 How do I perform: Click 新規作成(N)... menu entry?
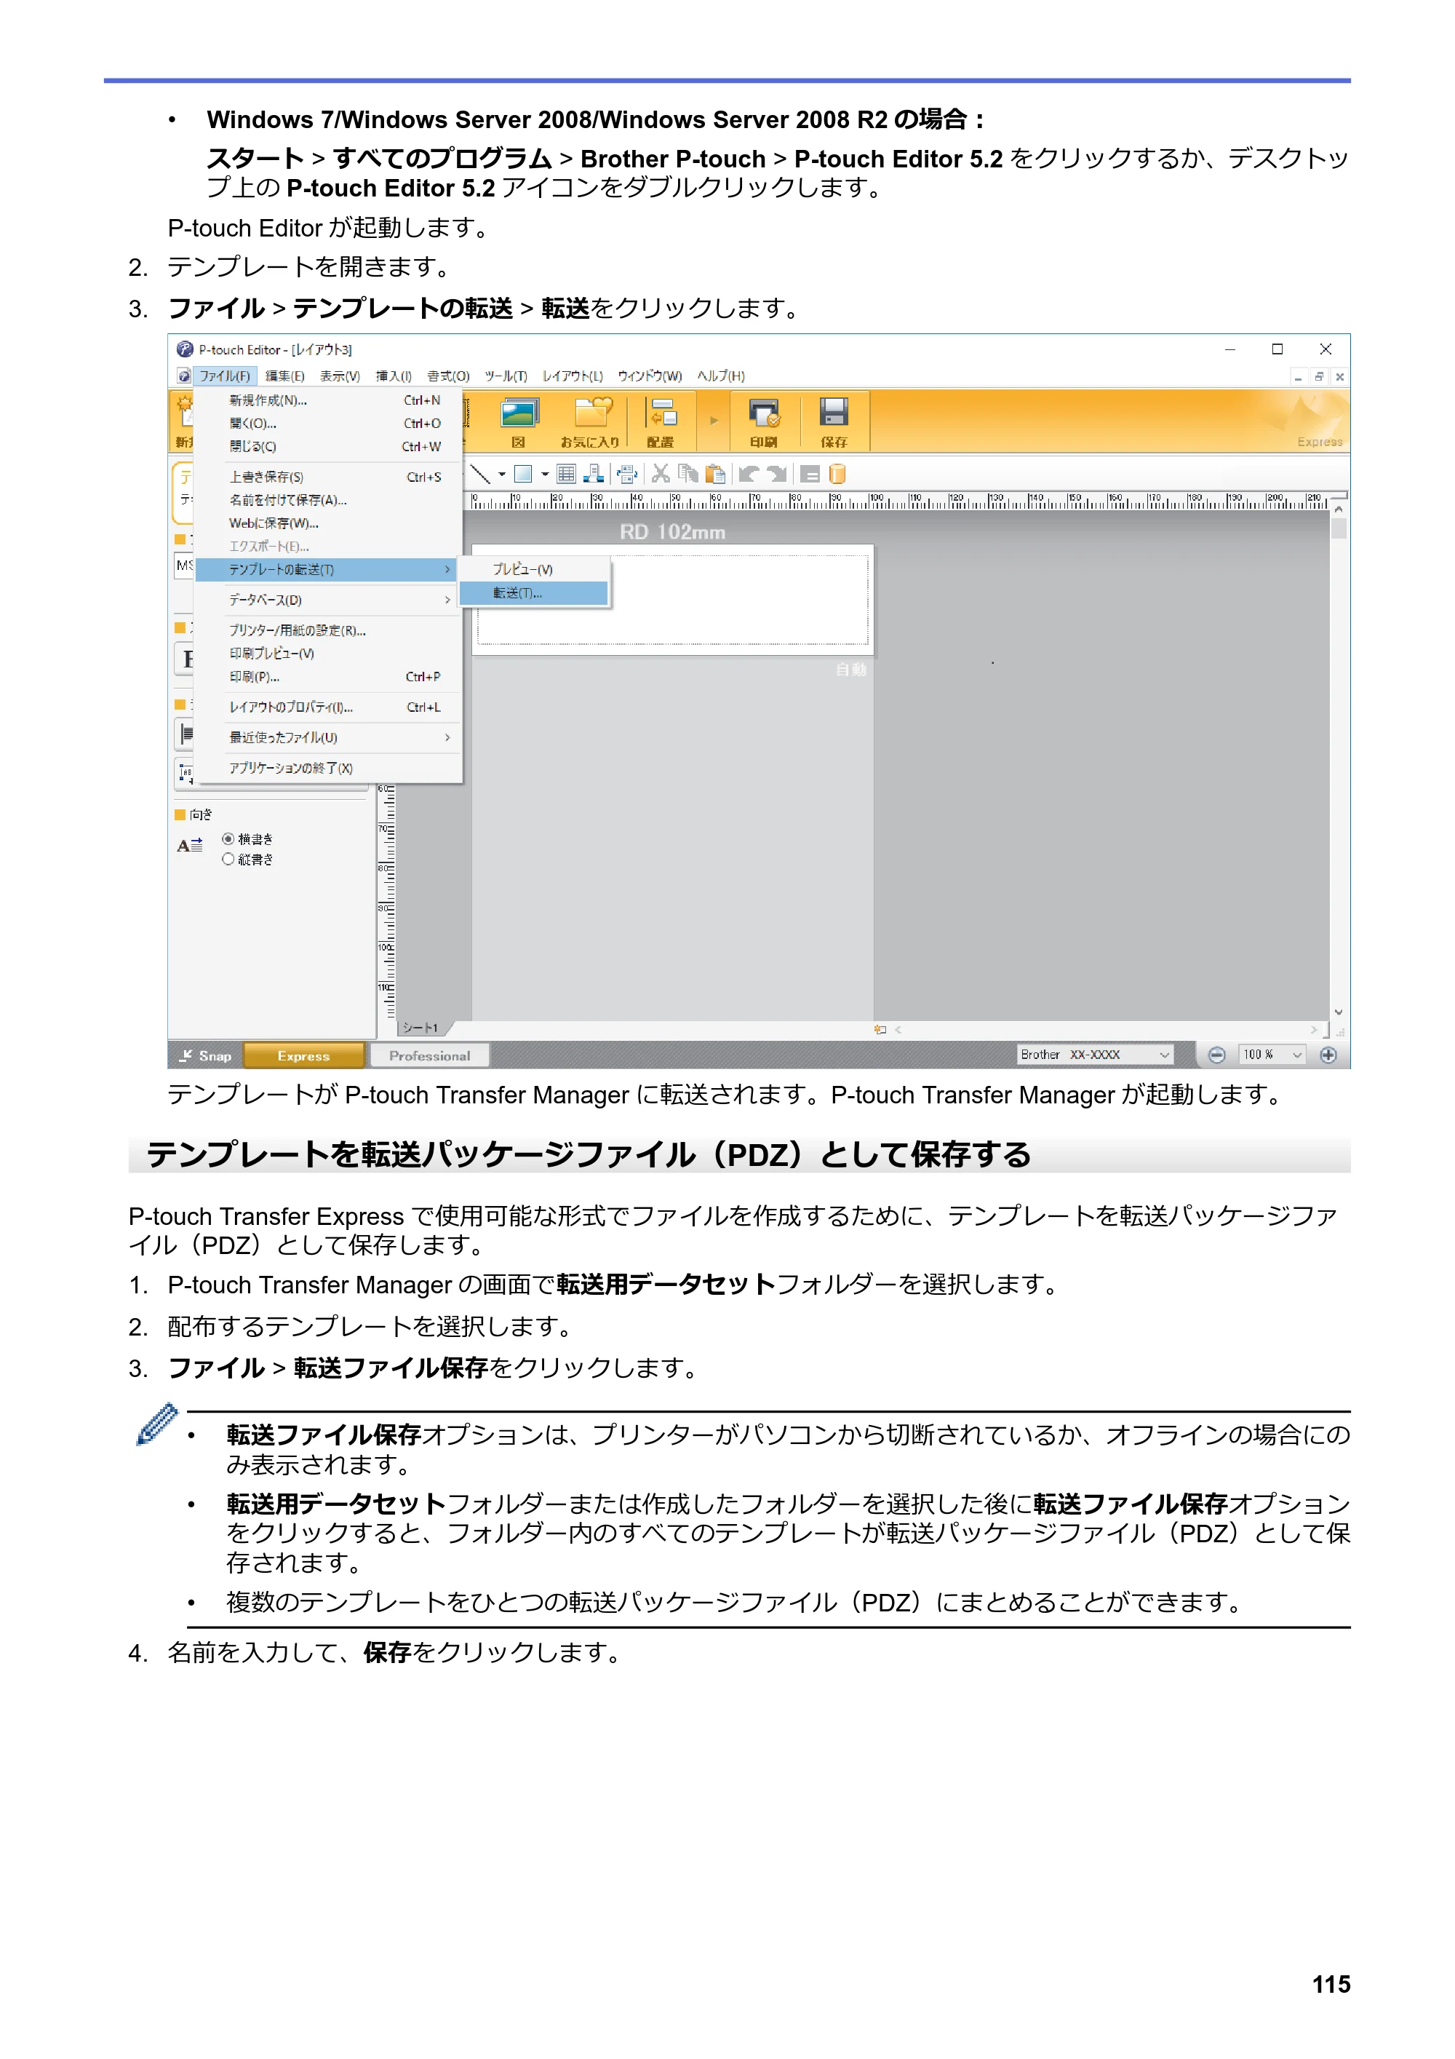[328, 401]
